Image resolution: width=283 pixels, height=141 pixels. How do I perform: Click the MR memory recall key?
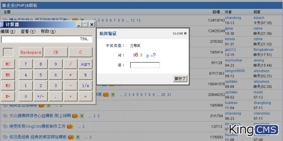(8, 75)
